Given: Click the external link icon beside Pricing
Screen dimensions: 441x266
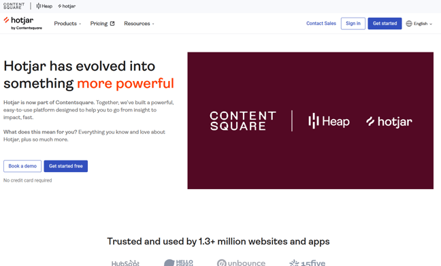Looking at the screenshot, I should 112,24.
